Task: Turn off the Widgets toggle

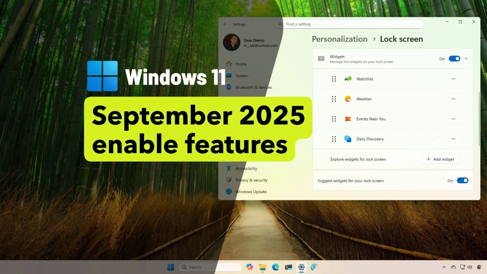Action: 454,59
